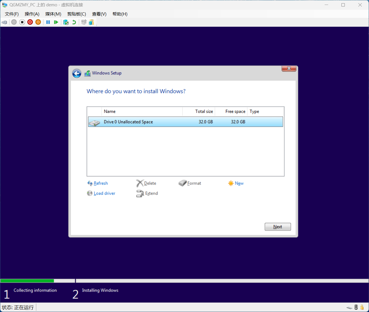Screen dimensions: 369x312
Task: Save VM state with the orange power icon
Action: 38,22
